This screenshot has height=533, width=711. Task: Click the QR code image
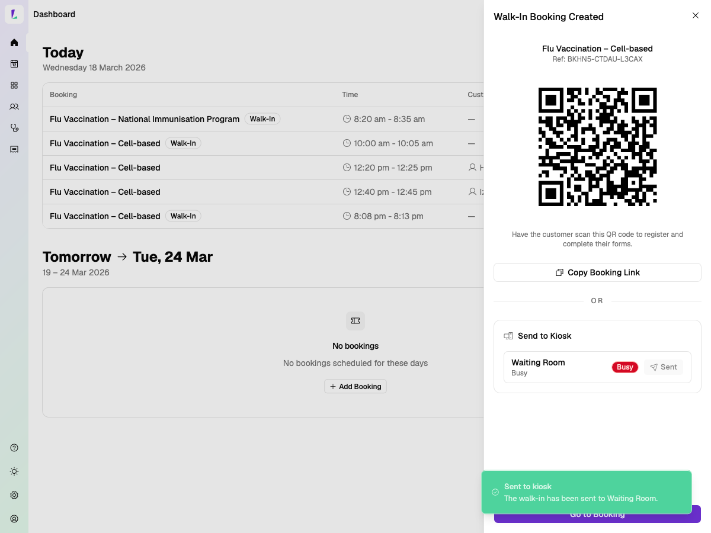[597, 147]
